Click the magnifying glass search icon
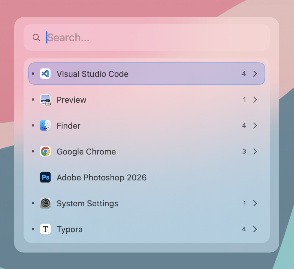This screenshot has height=269, width=294. (x=36, y=37)
